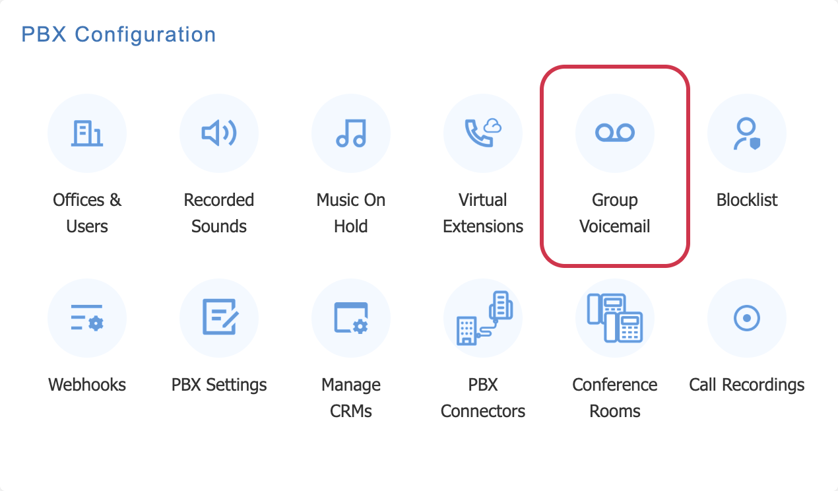Select the Music On Hold note icon
The image size is (838, 491).
351,133
